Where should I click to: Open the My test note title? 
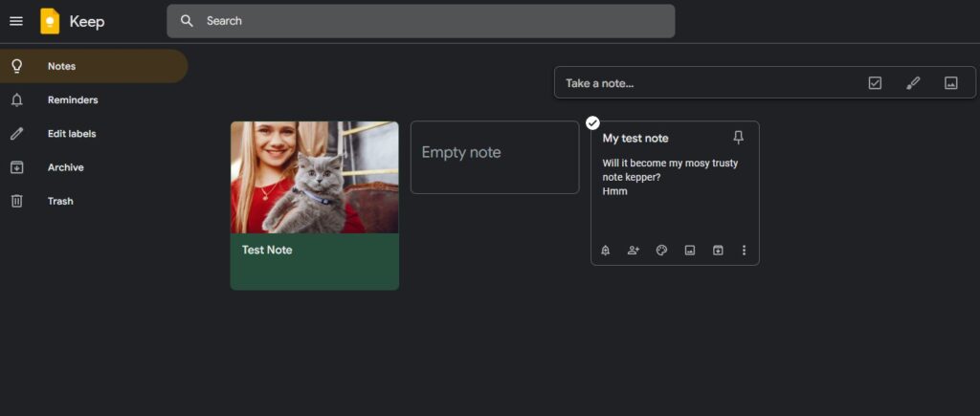coord(635,139)
